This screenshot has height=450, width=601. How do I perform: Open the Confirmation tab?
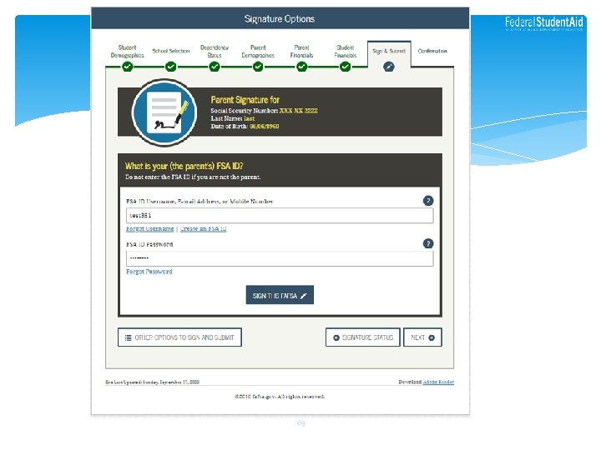pos(432,51)
